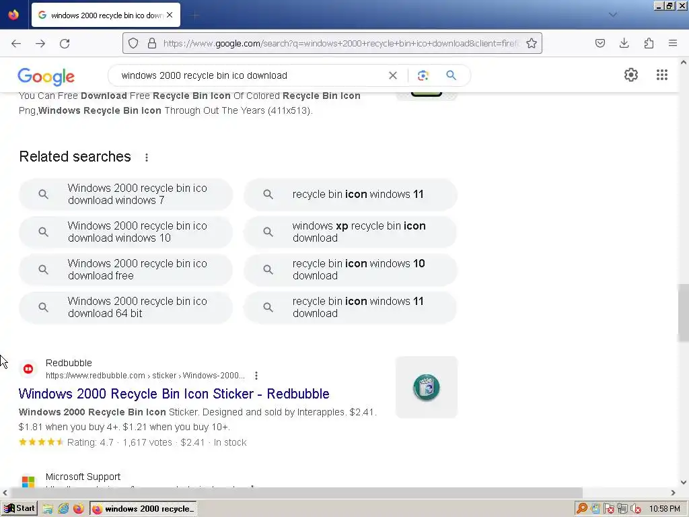Select 'windows xp recycle bin icon download'

(x=351, y=232)
